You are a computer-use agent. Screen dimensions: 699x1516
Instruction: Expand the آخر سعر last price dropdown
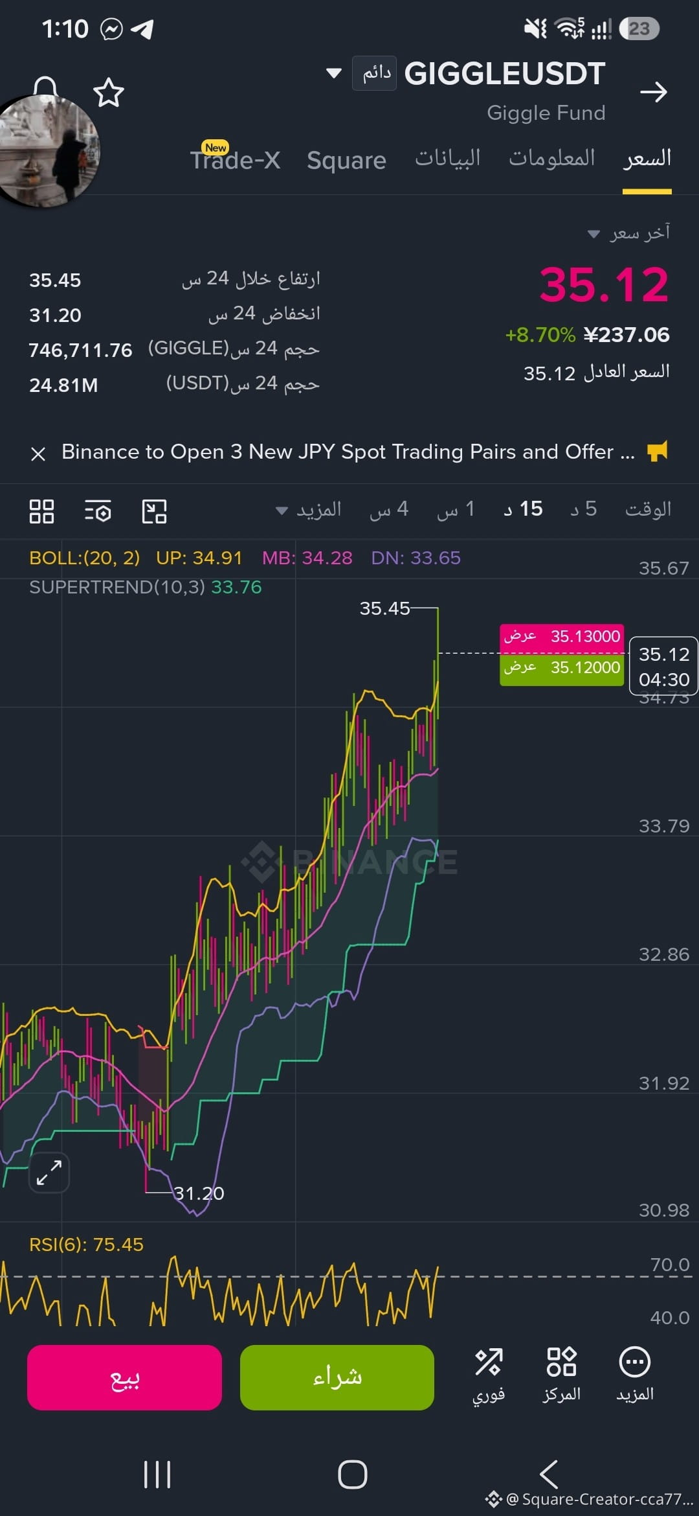[628, 233]
